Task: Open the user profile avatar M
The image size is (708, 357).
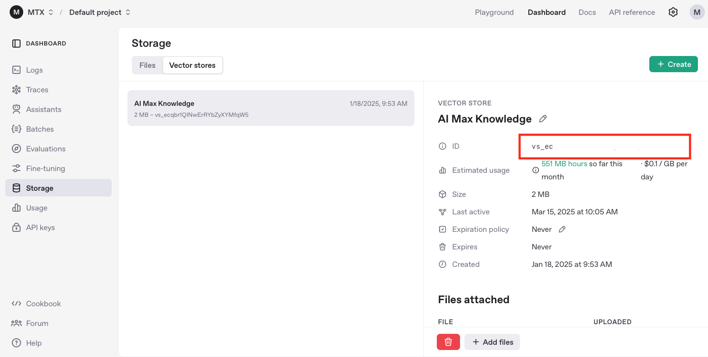Action: 697,12
